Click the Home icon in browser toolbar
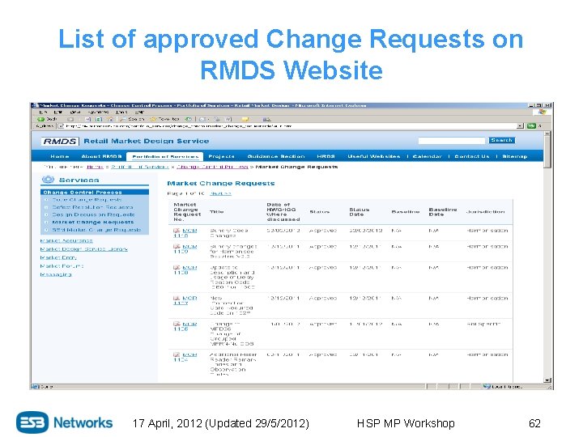 click(x=110, y=119)
